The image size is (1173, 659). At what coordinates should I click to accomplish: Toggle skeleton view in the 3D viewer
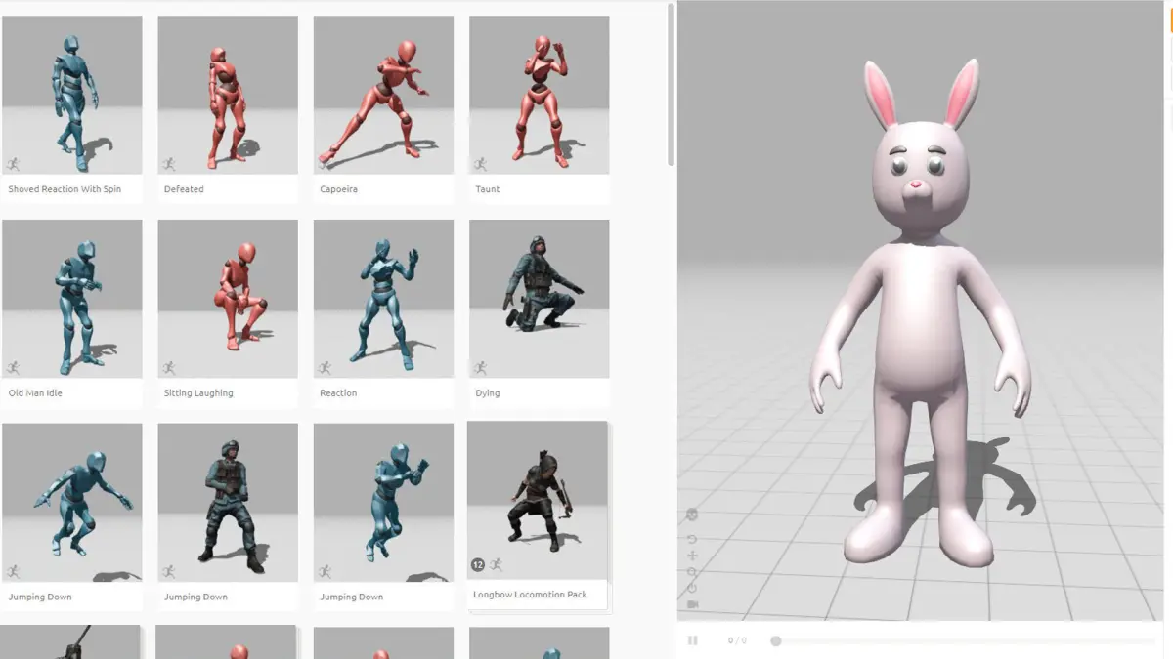[x=692, y=515]
